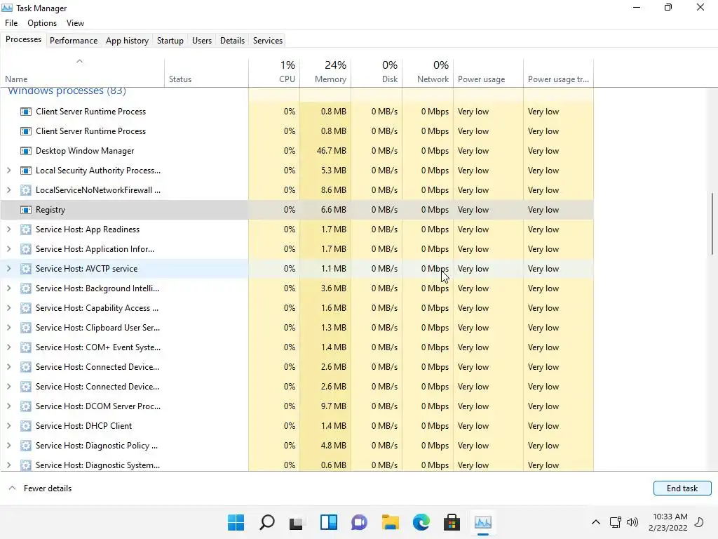This screenshot has width=718, height=539.
Task: Expand Service Host: App Readiness
Action: (x=8, y=229)
